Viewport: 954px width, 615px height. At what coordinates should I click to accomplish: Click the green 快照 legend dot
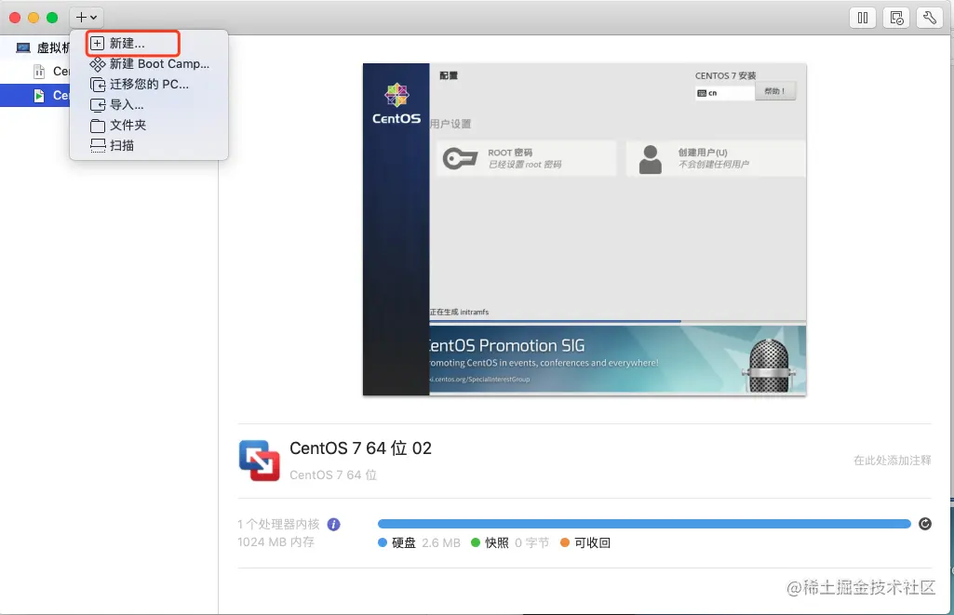(476, 542)
